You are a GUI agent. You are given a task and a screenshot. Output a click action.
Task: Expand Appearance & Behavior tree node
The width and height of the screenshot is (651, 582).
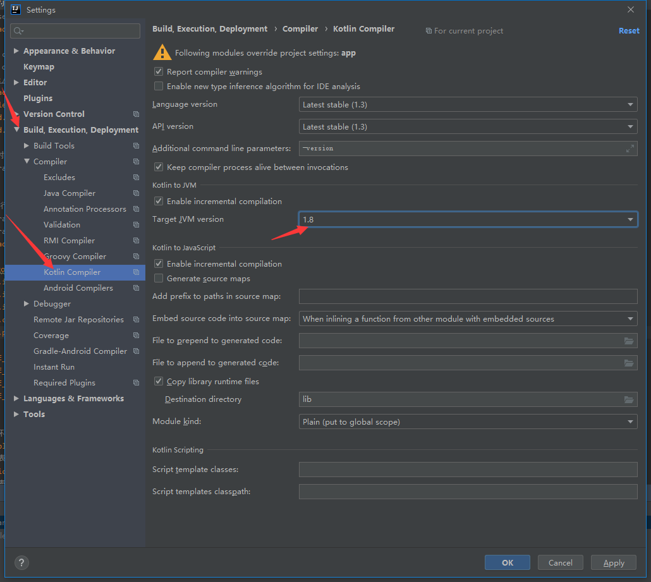pos(16,51)
